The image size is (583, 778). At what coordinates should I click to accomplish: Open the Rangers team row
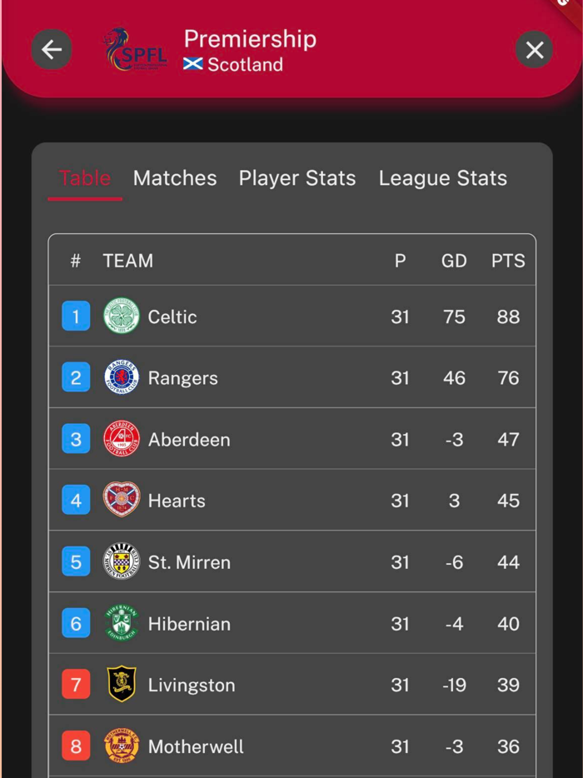pos(291,377)
